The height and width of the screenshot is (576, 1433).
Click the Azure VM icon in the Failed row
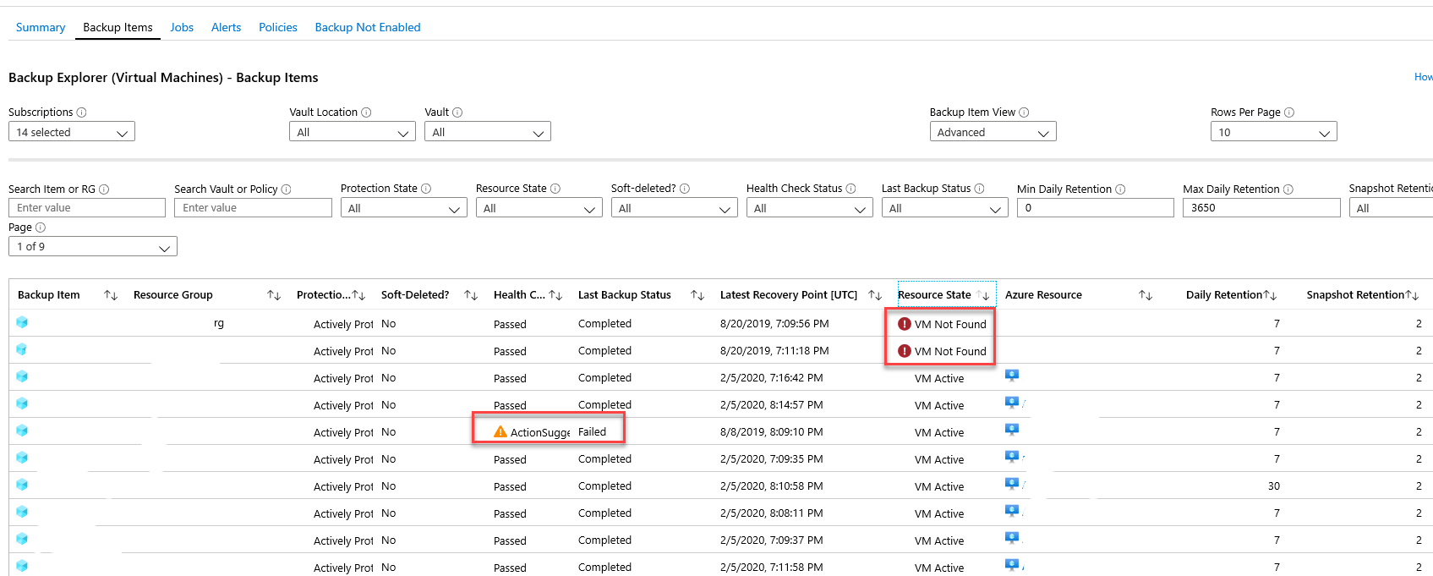1012,430
